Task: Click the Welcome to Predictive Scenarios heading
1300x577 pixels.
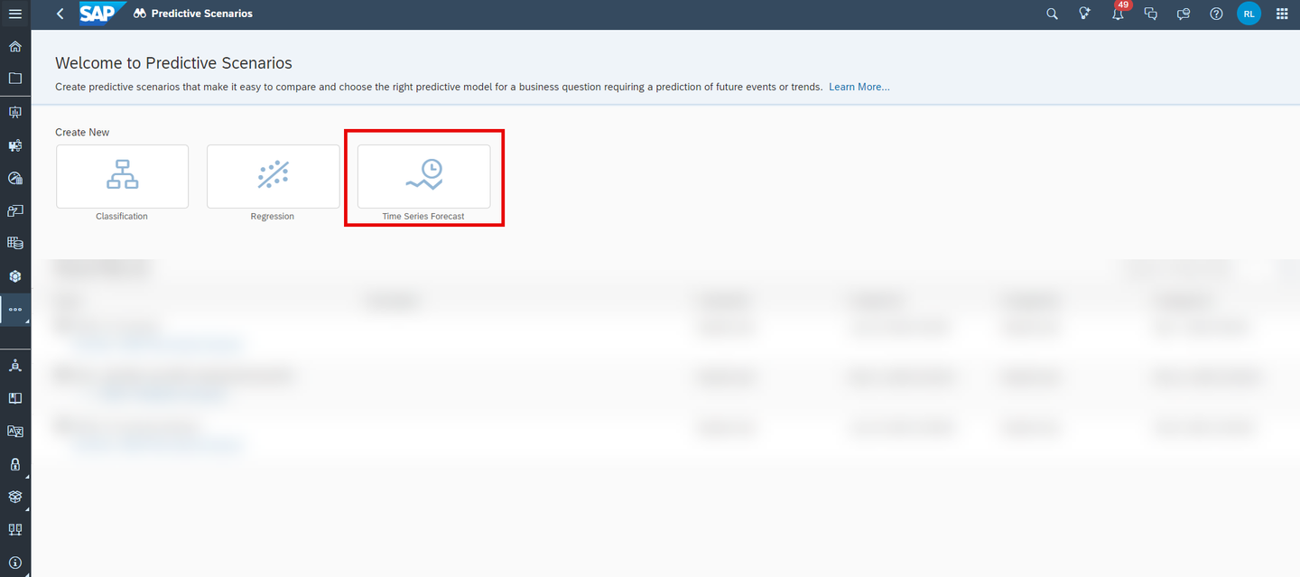Action: [173, 63]
